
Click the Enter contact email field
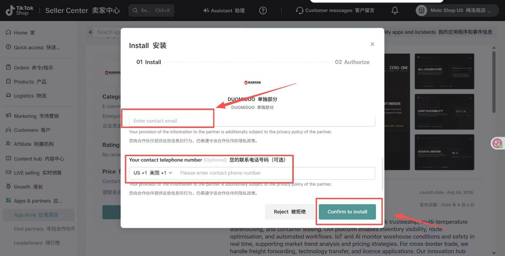click(x=252, y=121)
